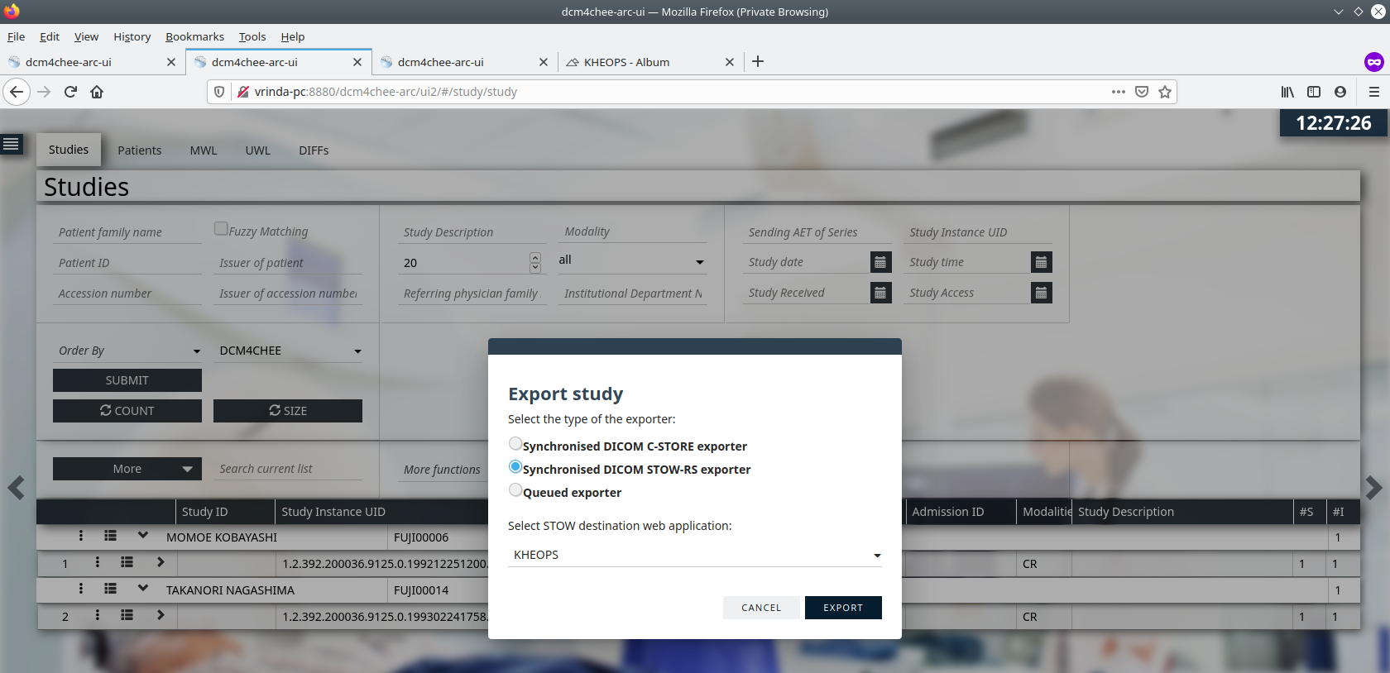Viewport: 1390px width, 673px height.
Task: Click three-dot menu for TAKANORI NAGASHIMA row
Action: coord(81,589)
